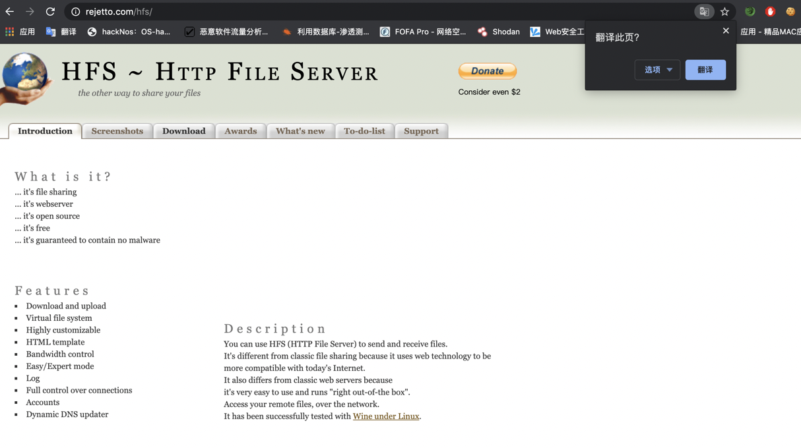Click the HFS globe logo image
The image size is (801, 448).
(26, 79)
